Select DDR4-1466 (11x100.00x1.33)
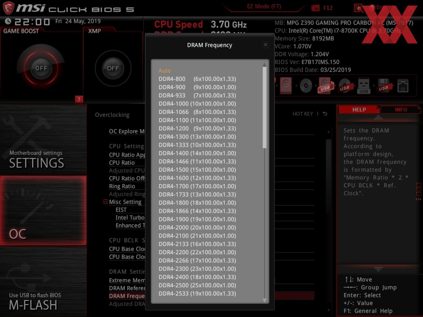 pos(197,161)
